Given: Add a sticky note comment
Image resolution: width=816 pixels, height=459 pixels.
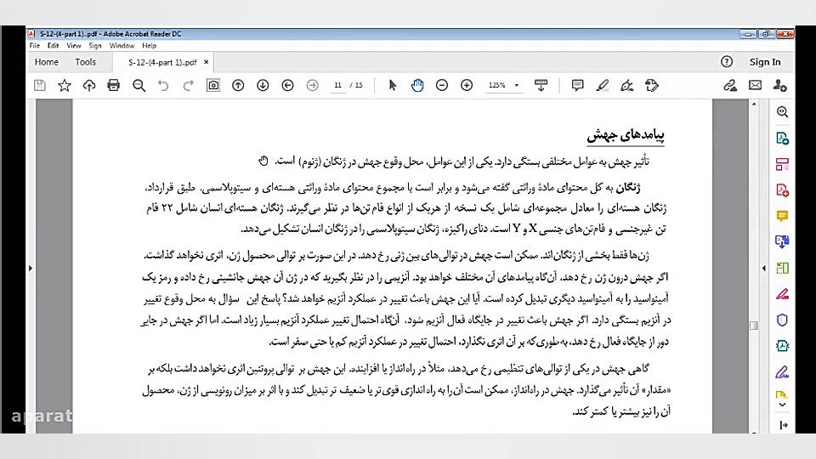Looking at the screenshot, I should [577, 85].
